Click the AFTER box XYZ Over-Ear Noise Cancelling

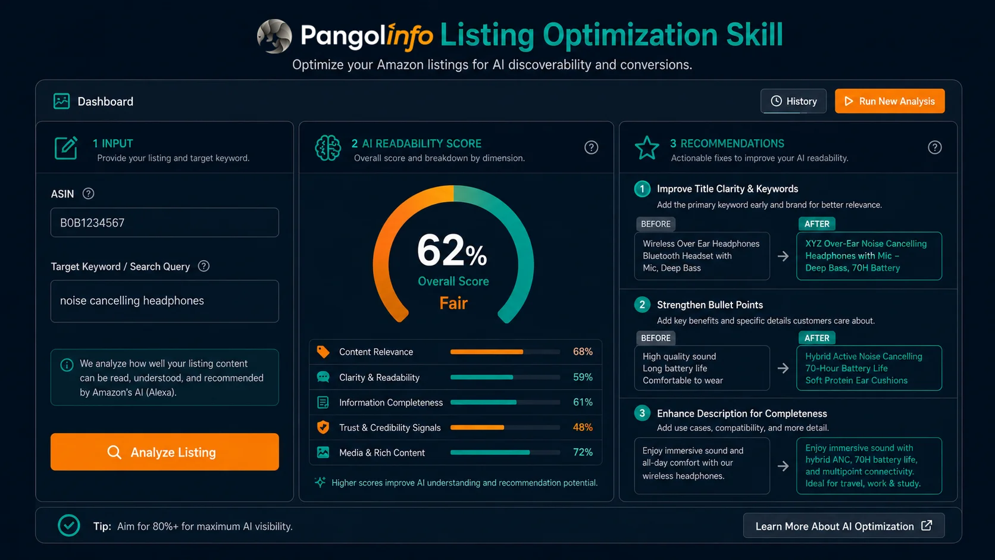869,256
